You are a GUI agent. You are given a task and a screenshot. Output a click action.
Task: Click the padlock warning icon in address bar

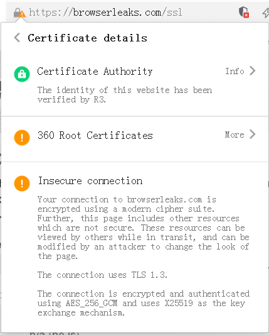[19, 13]
